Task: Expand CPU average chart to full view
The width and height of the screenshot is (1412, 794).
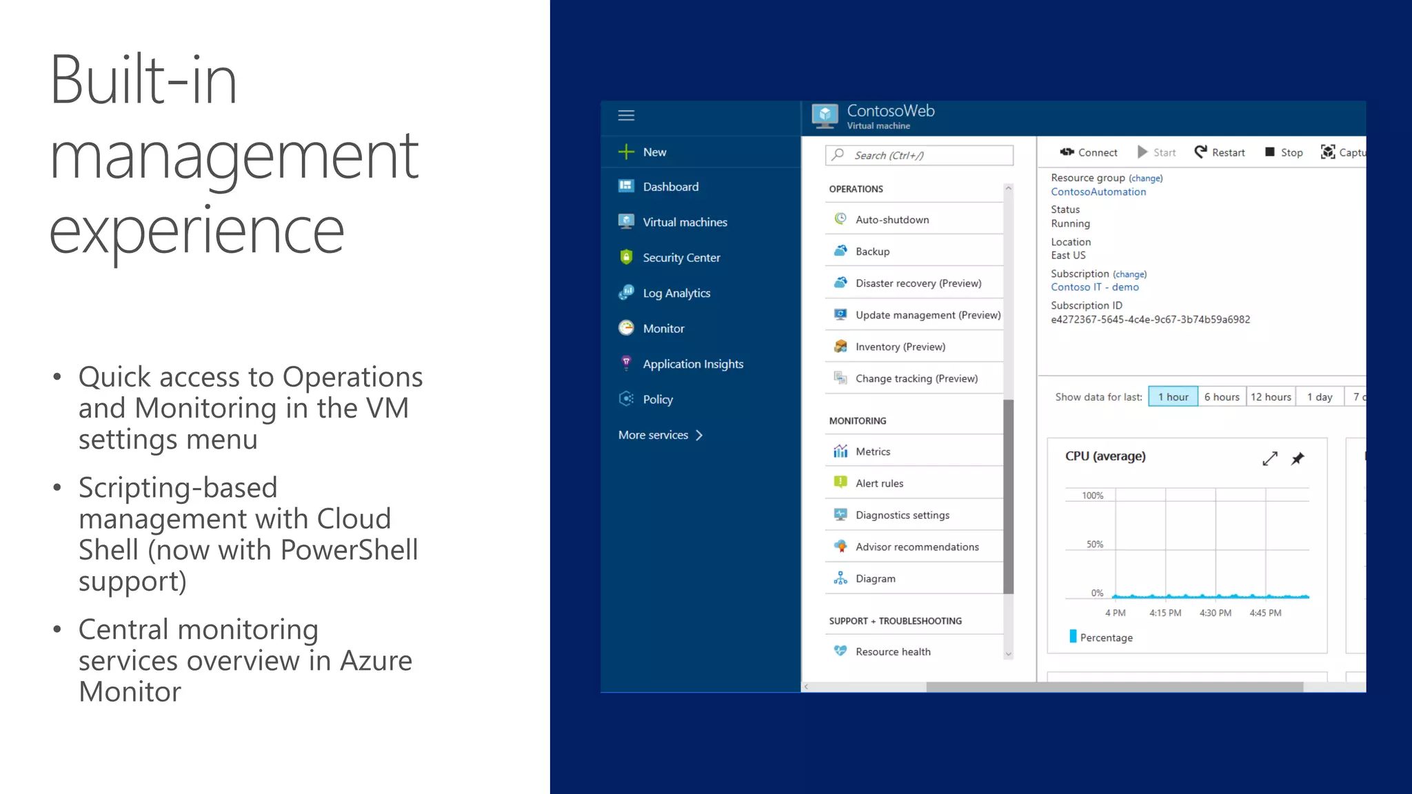Action: [x=1270, y=458]
